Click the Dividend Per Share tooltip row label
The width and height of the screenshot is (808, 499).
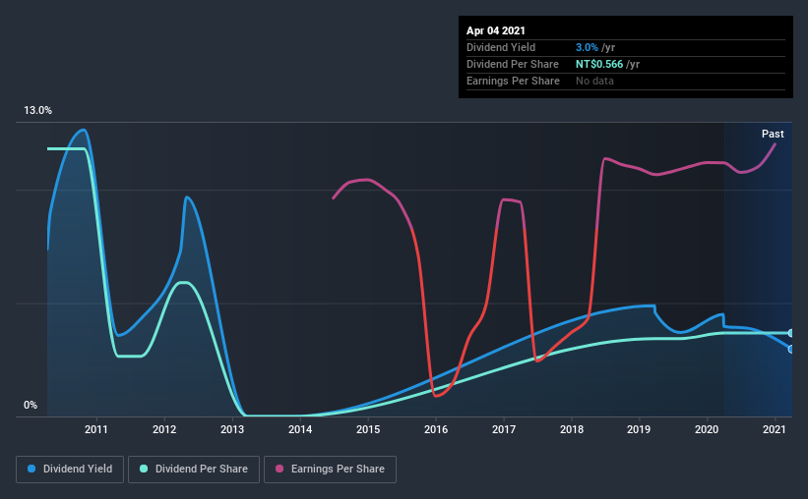(512, 64)
